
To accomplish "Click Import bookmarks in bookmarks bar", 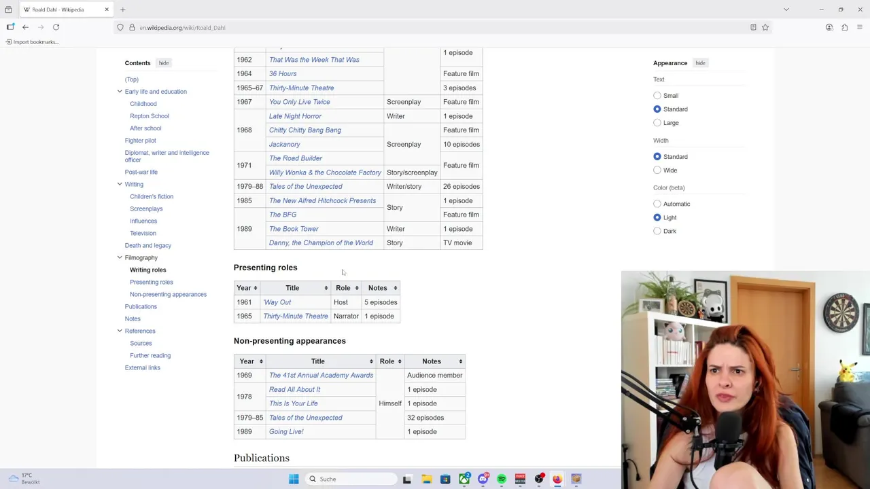I will 32,42.
